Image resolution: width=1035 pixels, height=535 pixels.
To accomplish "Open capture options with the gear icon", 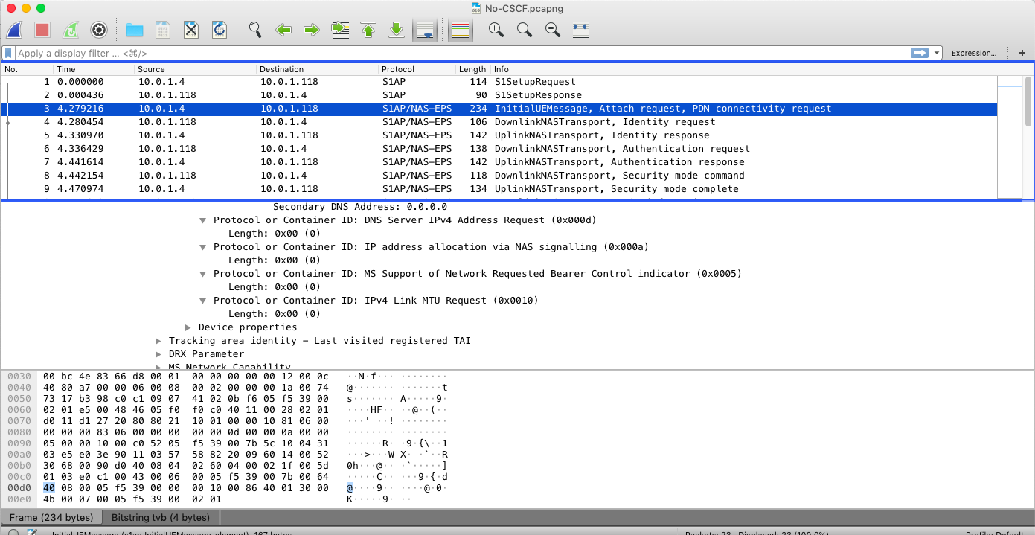I will point(99,29).
